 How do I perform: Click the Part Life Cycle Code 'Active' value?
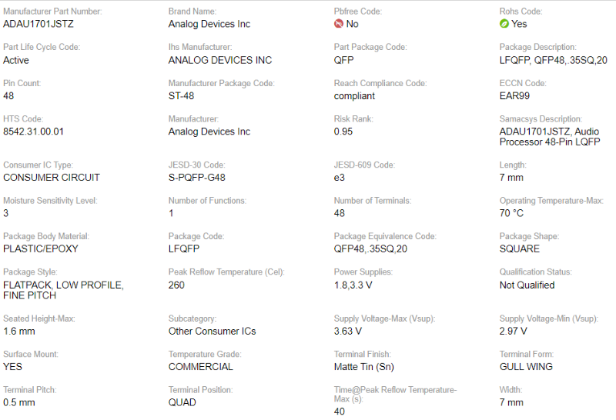click(x=16, y=60)
